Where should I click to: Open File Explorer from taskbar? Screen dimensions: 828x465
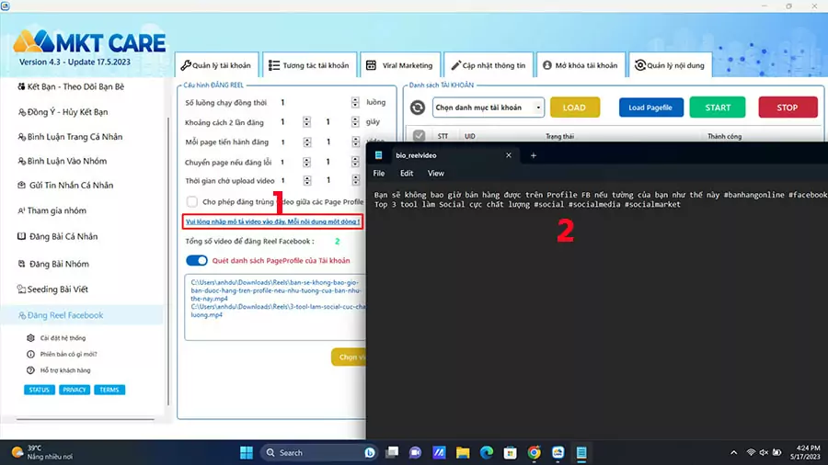(463, 452)
